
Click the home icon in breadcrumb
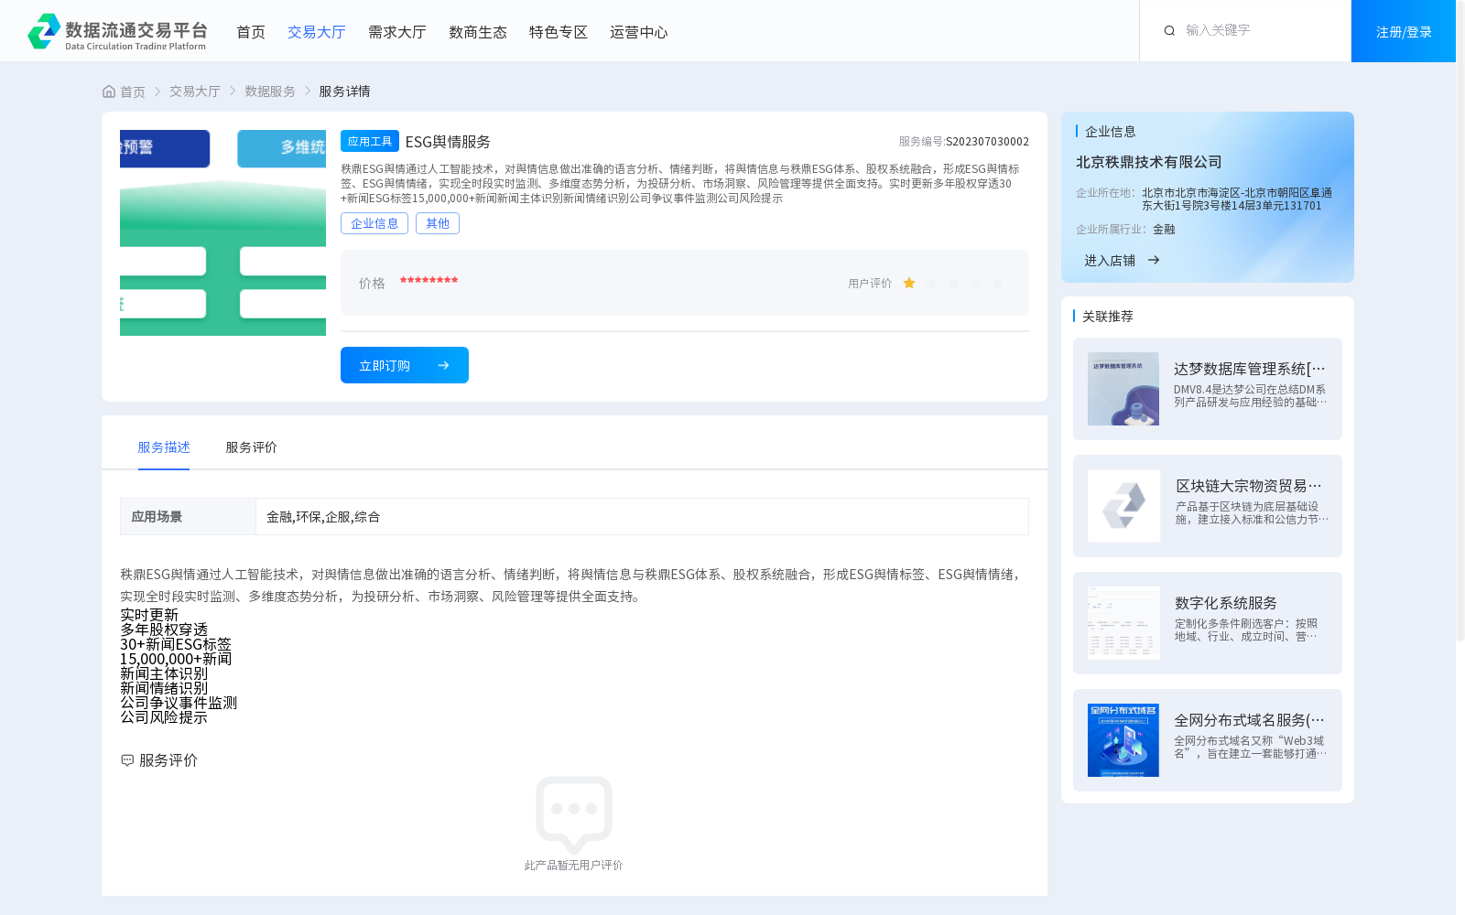[x=109, y=91]
